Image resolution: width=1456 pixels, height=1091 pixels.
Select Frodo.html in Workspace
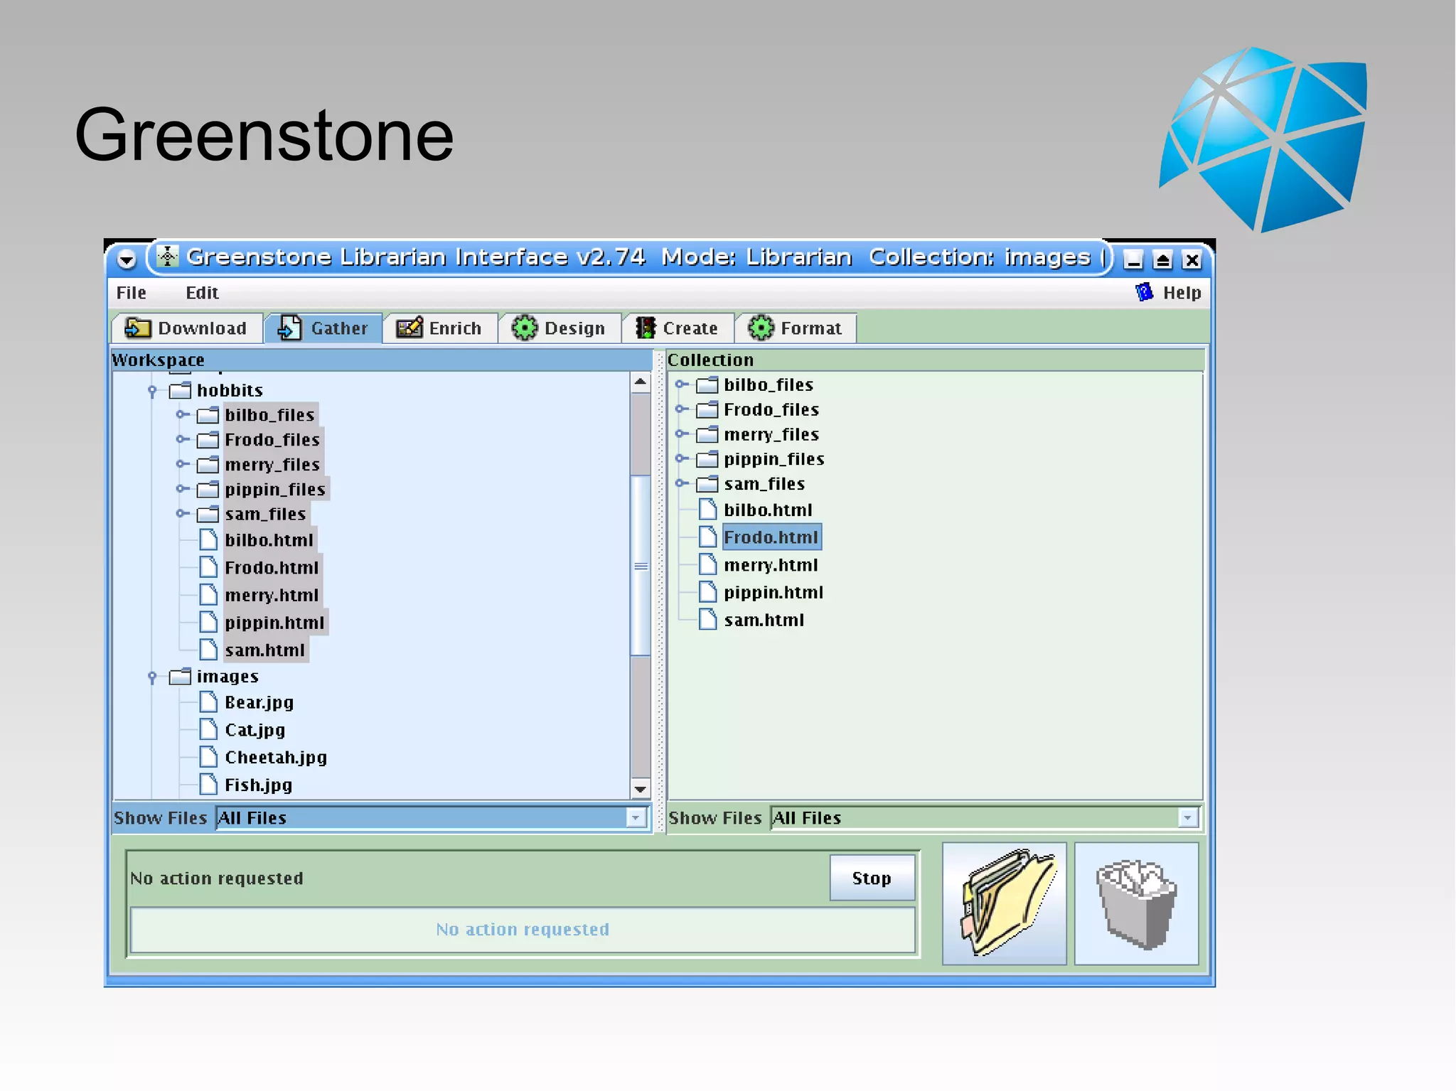coord(272,568)
